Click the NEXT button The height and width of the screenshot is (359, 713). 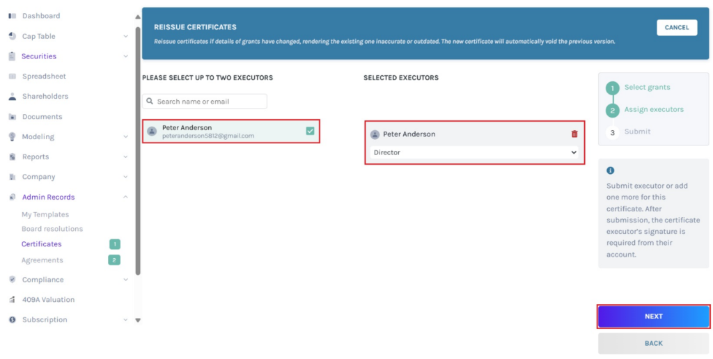[653, 317]
